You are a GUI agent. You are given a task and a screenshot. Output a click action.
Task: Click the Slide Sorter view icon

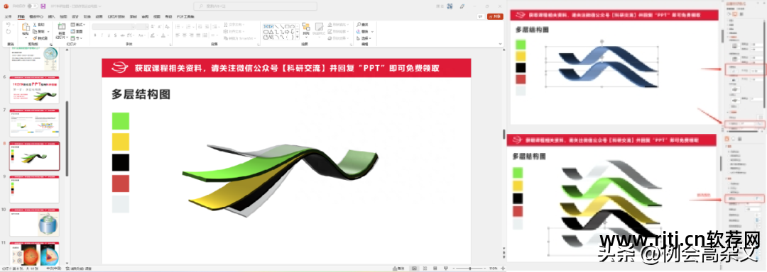click(425, 268)
